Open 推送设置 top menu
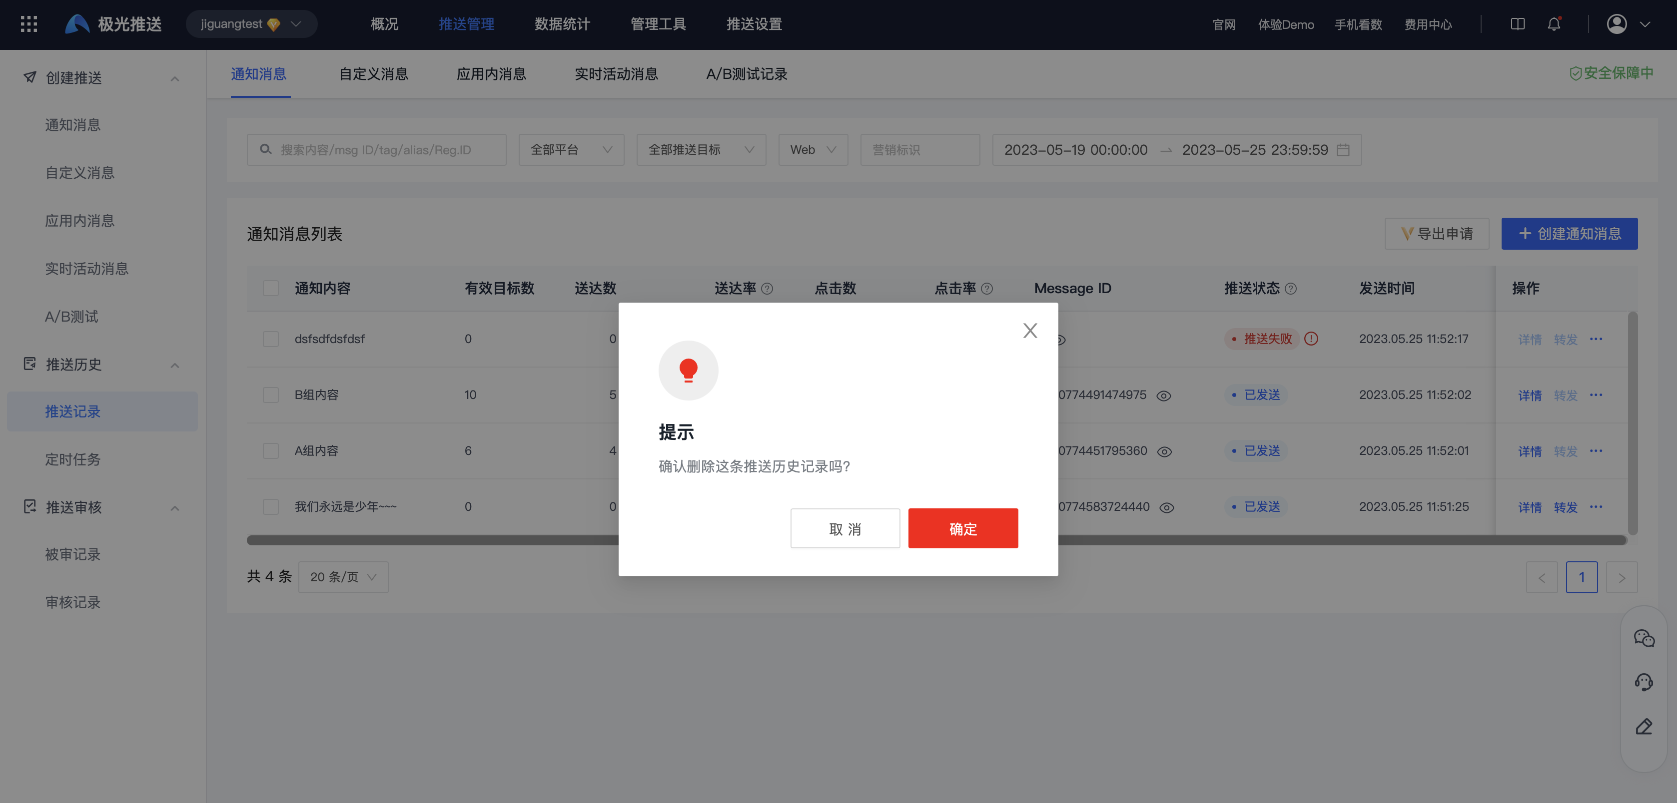 pos(754,24)
